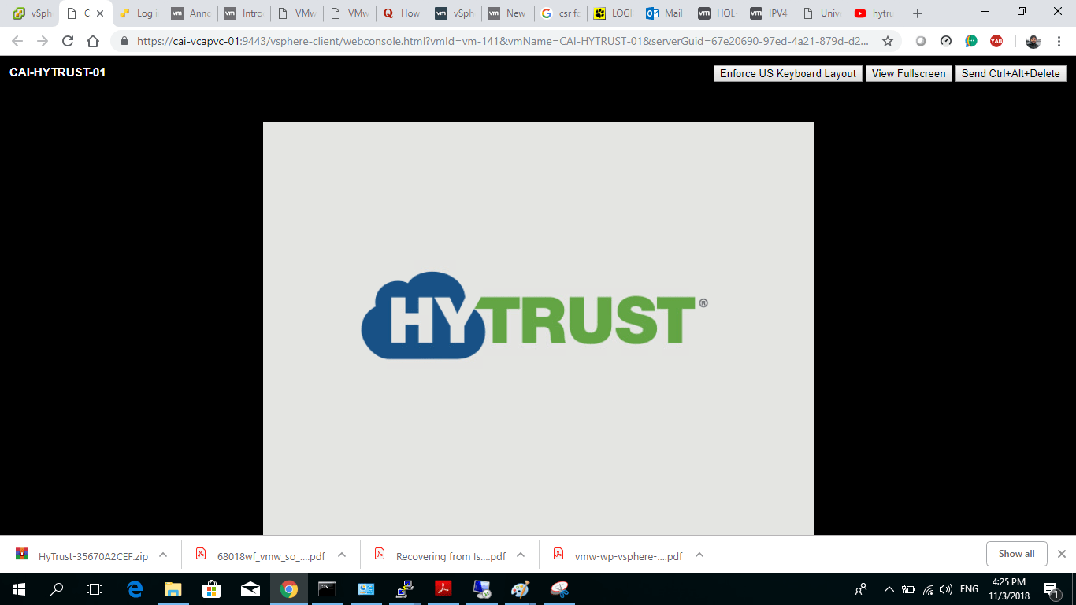Switch to the HOL tab

point(718,13)
